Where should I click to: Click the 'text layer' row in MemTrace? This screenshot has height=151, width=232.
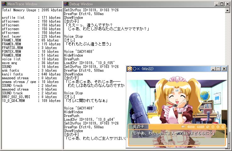click(x=31, y=36)
